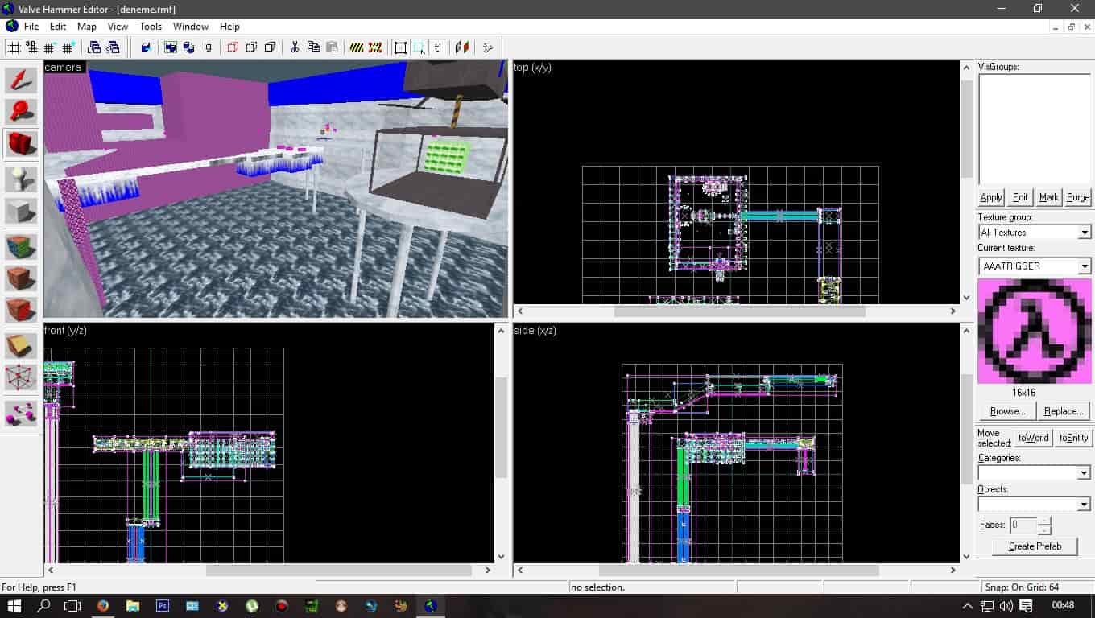Toggle select-by-handles mode
Image resolution: width=1095 pixels, height=618 pixels.
coord(400,47)
